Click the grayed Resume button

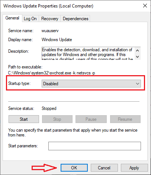(125, 119)
